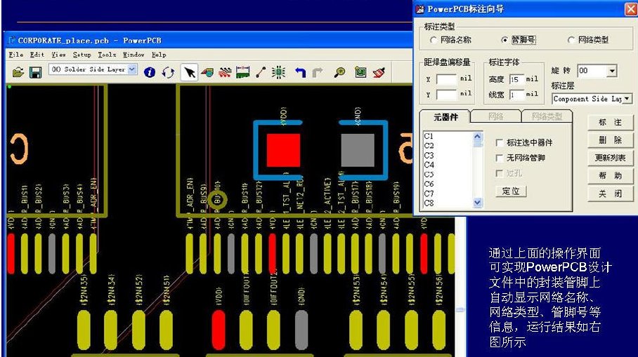638x357 pixels.
Task: Open the drafting shapes toolbar icon
Action: coord(207,72)
